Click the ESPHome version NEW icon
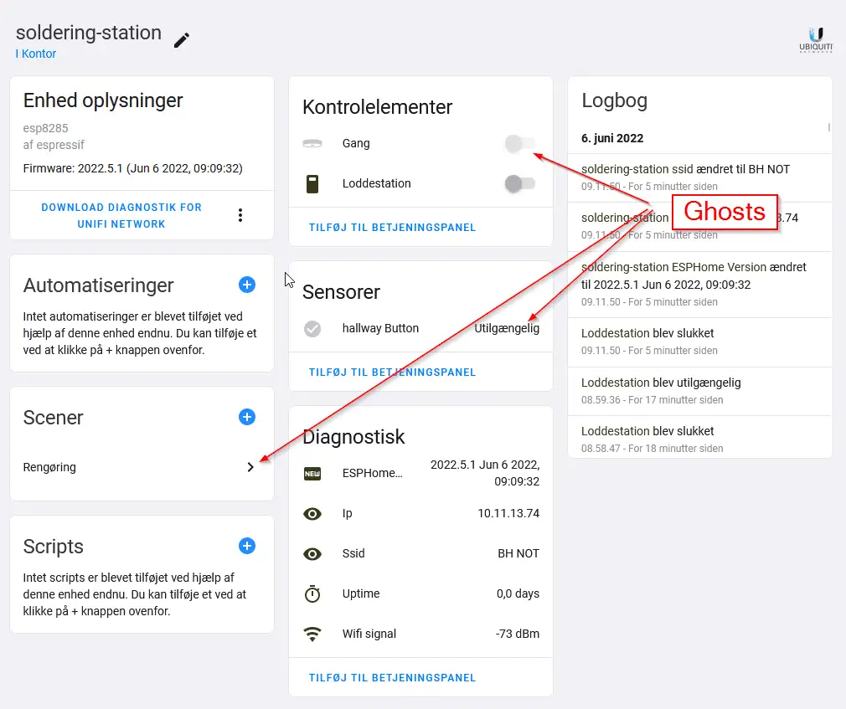Screen dimensions: 846x709 [x=312, y=474]
